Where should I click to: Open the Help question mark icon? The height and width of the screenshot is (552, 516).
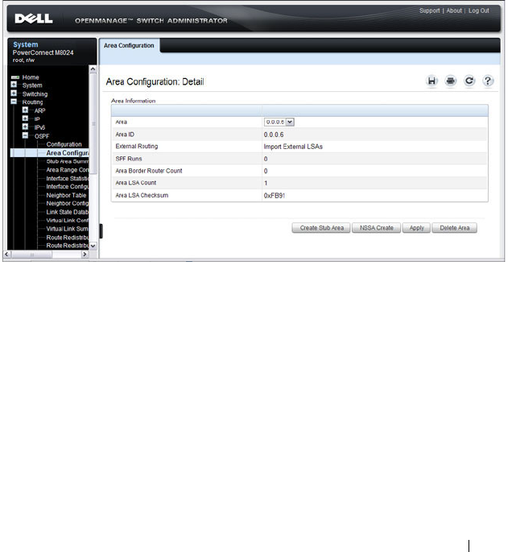(x=488, y=81)
